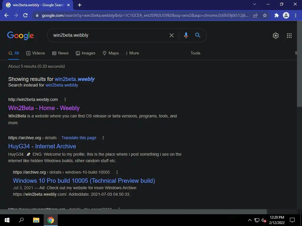
Task: Go back to the previous page
Action: 6,15
